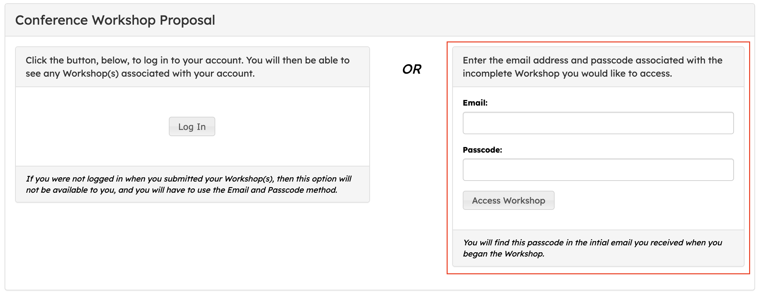Viewport: 759px width, 296px height.
Task: Click the "You will find this passcode" hint
Action: point(592,248)
